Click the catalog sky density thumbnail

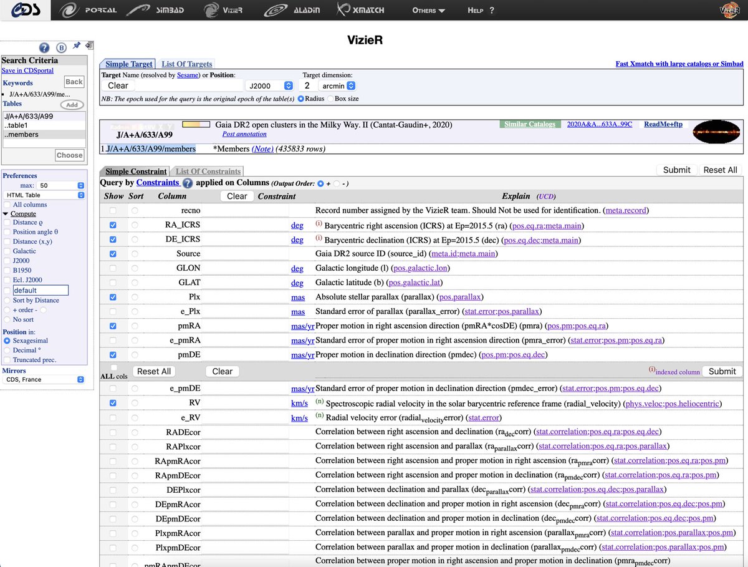tap(717, 132)
